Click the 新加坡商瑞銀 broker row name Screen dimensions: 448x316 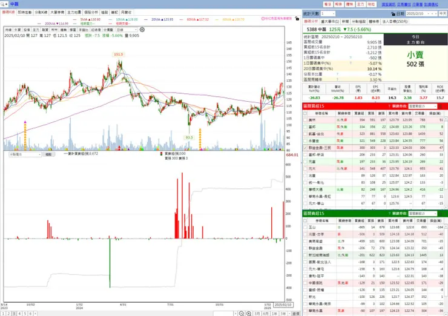point(319,255)
